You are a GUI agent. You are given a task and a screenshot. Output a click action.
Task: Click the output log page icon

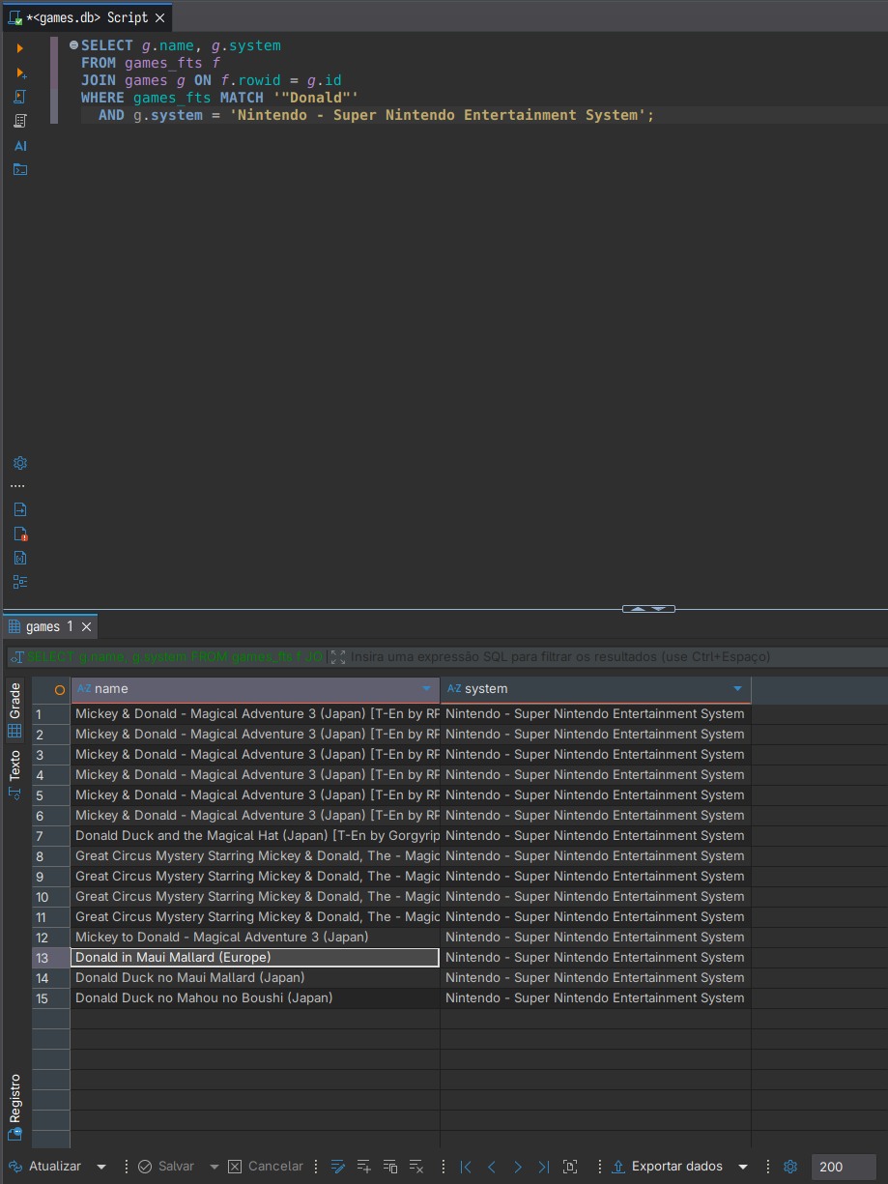20,509
